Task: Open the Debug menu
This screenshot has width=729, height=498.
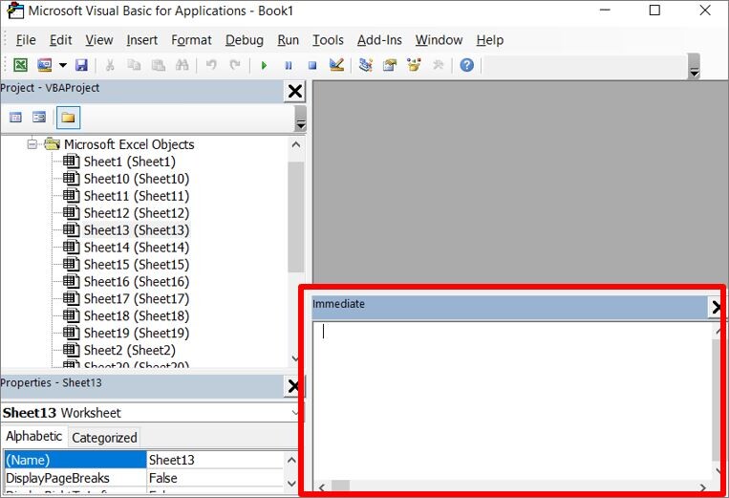Action: coord(245,40)
